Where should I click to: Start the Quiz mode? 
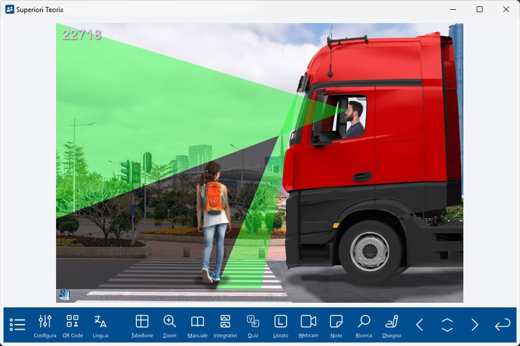click(253, 326)
